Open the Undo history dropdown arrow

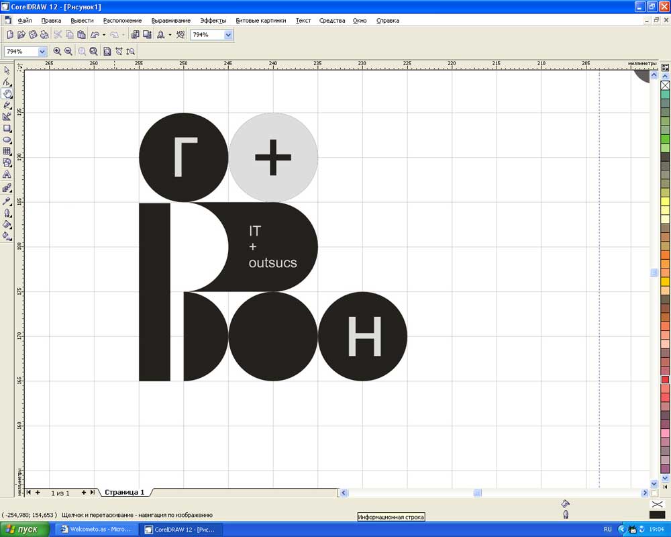(x=104, y=35)
